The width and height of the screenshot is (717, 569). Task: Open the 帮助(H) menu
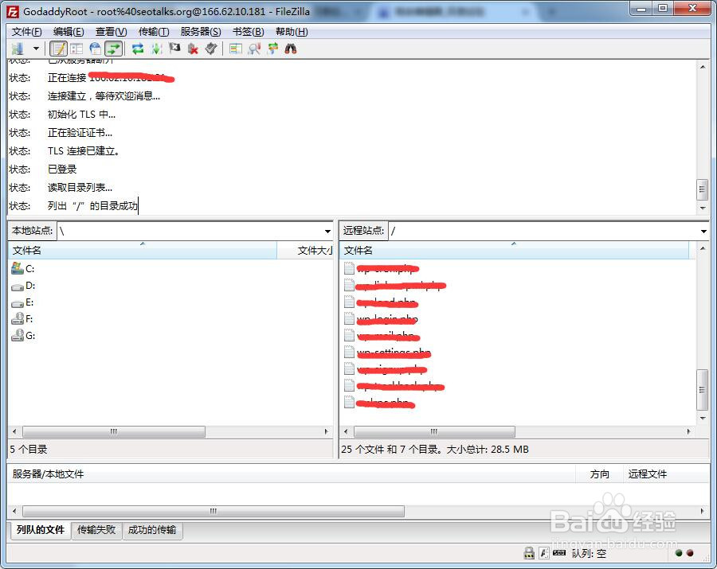click(x=292, y=32)
